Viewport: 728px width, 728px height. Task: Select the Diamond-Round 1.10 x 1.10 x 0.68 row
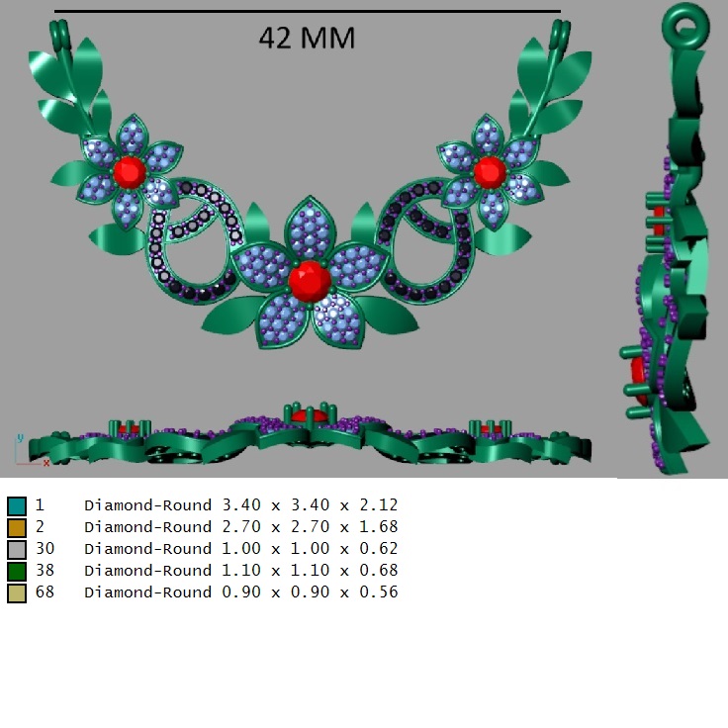(240, 571)
